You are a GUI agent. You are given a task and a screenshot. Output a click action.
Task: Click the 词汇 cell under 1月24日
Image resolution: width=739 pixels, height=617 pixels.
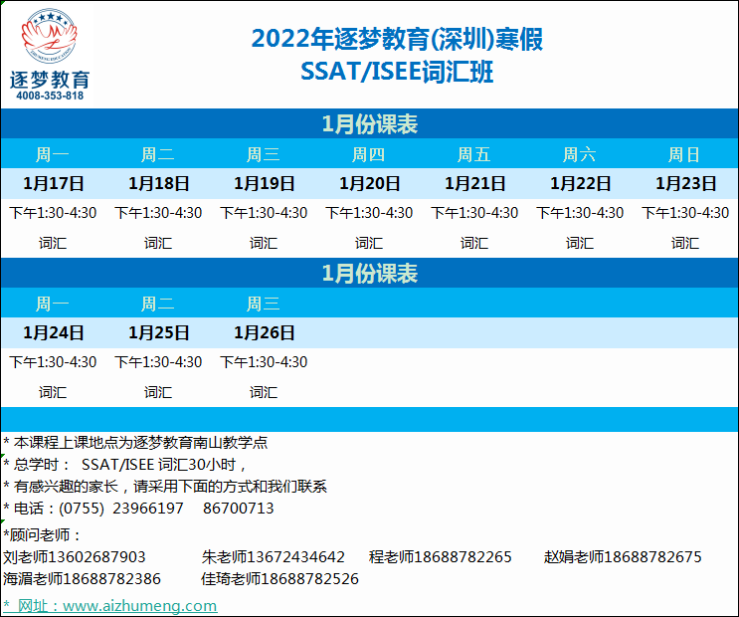(53, 392)
